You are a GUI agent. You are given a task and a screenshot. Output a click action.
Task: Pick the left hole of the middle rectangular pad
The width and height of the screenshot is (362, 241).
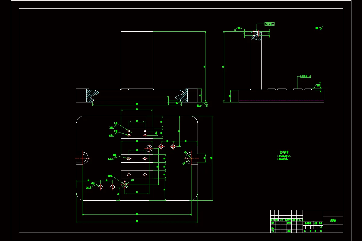click(x=129, y=158)
